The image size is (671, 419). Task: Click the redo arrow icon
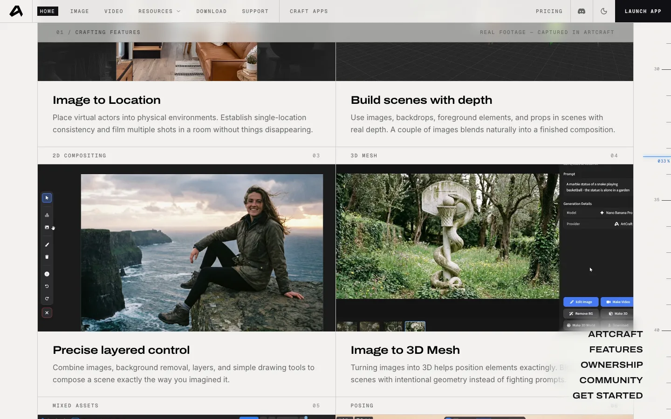pos(47,299)
